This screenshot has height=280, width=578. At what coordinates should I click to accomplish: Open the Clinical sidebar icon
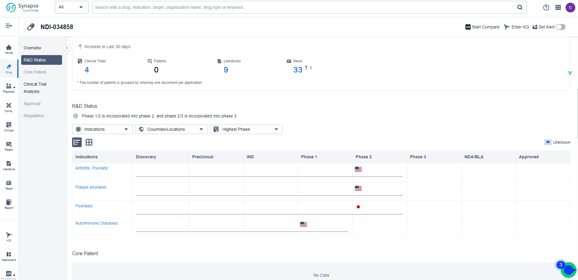9,127
